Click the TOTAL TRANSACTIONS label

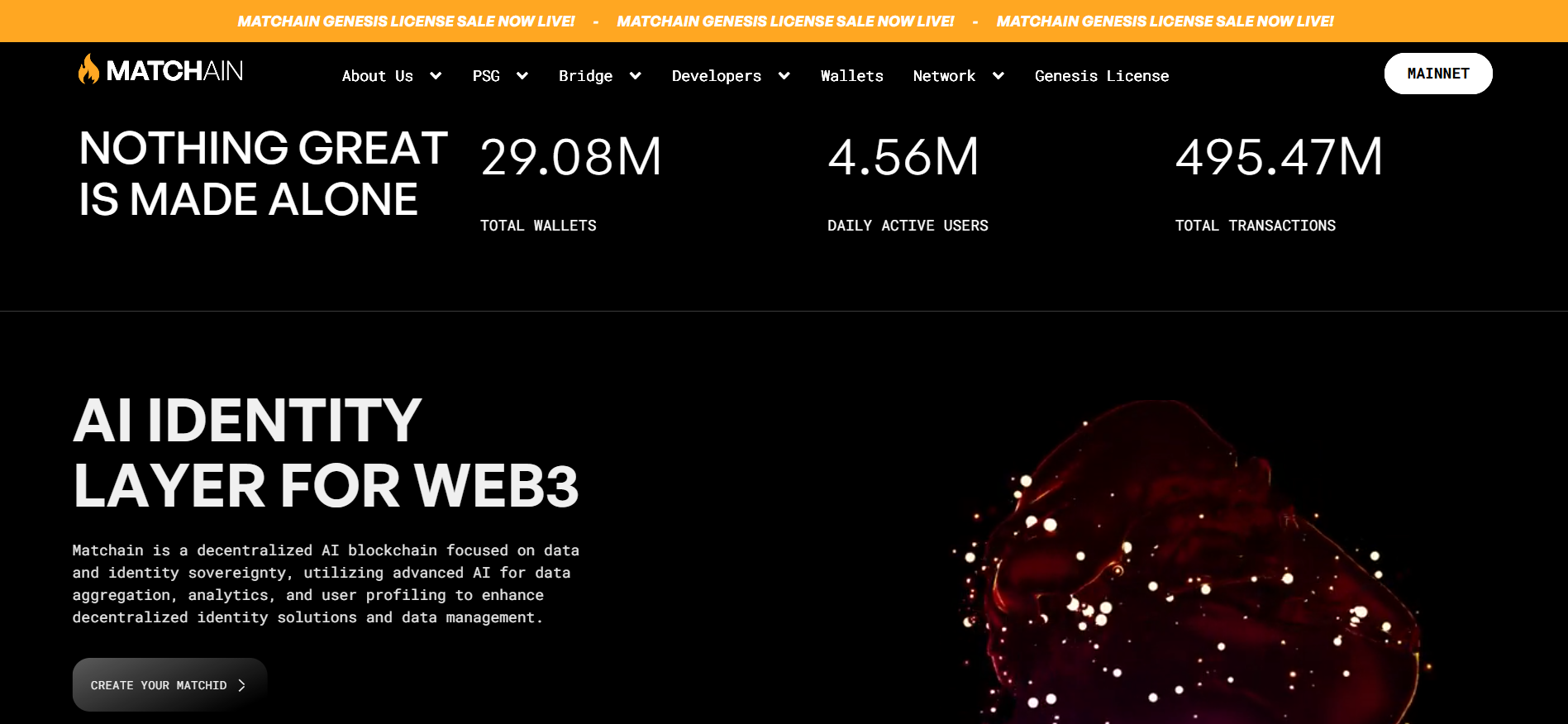pyautogui.click(x=1255, y=226)
